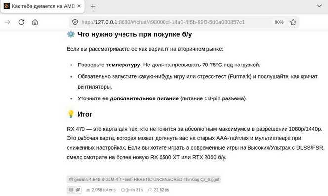This screenshot has width=328, height=196.
Task: Bookmark this page with the star
Action: tap(293, 22)
